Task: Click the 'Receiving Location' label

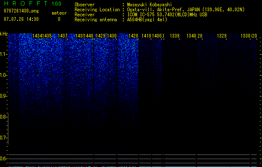Action: 97,10
